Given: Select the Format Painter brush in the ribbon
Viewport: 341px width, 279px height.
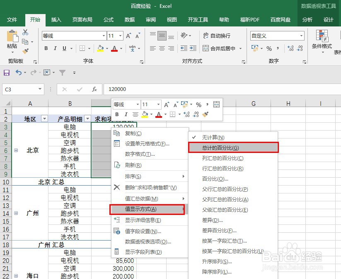Looking at the screenshot, I should 25,51.
